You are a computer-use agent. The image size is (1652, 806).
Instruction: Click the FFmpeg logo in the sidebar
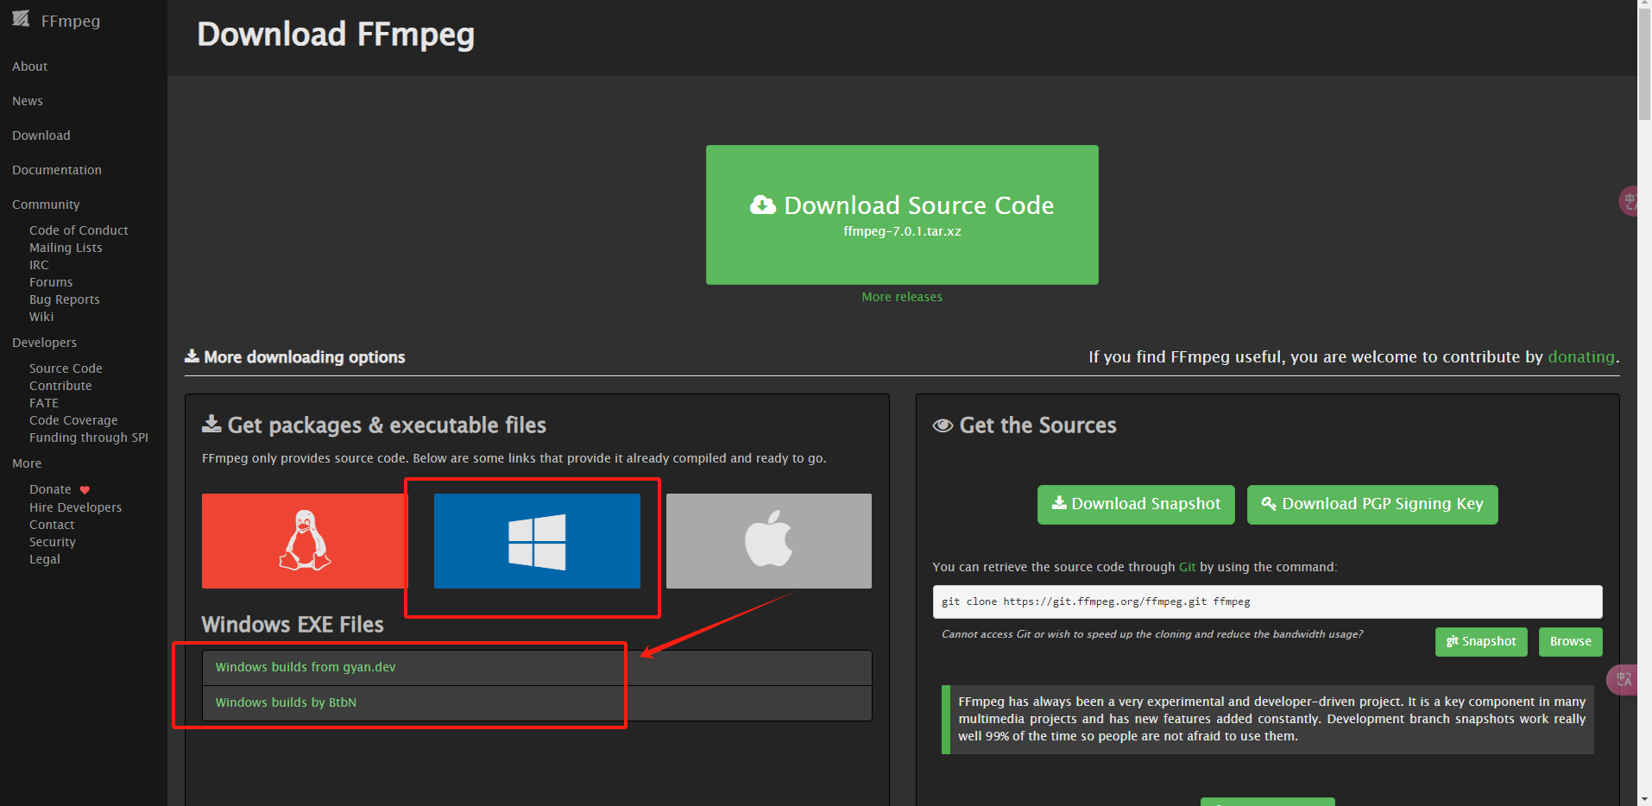(21, 18)
